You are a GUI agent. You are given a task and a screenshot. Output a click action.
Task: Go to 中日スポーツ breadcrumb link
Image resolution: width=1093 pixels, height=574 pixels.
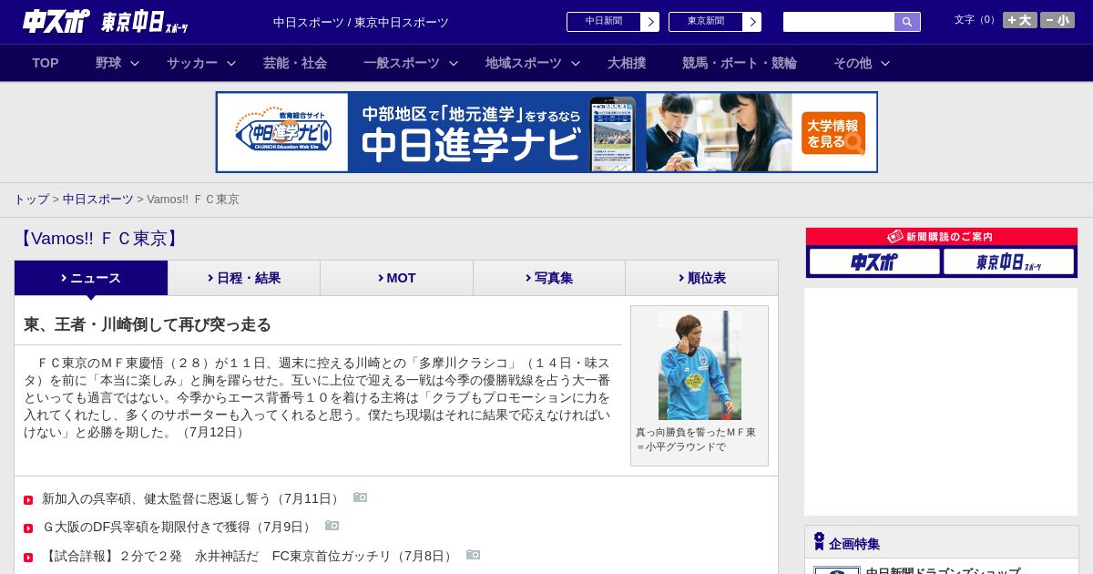pyautogui.click(x=98, y=199)
